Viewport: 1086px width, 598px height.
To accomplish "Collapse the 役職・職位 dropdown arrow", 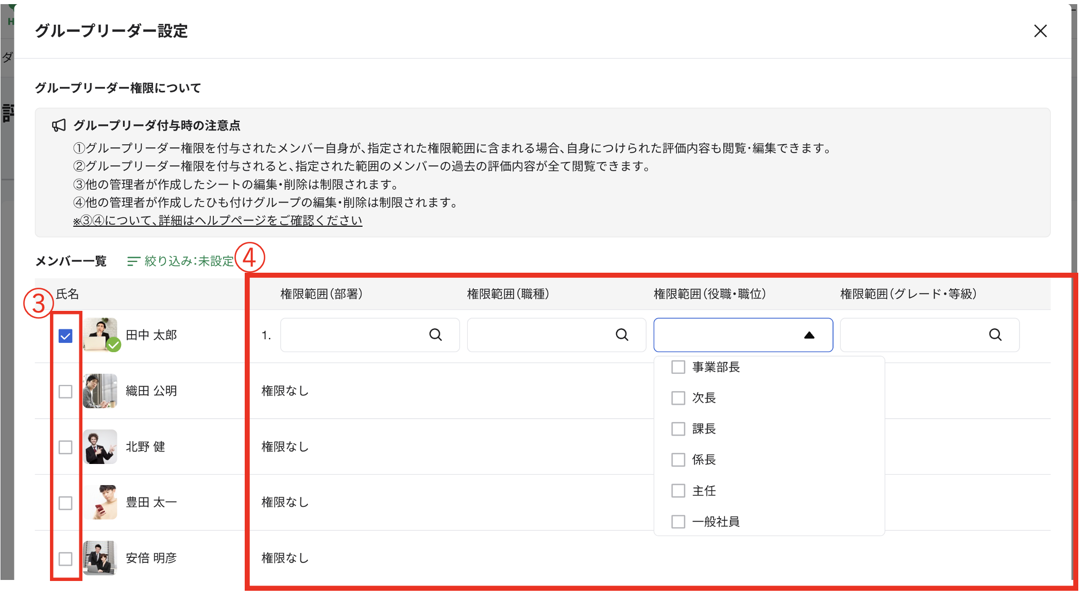I will click(809, 335).
